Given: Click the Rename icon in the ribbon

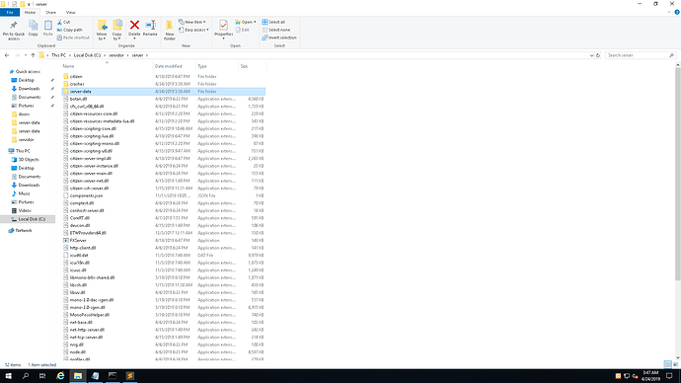Looking at the screenshot, I should click(x=150, y=28).
